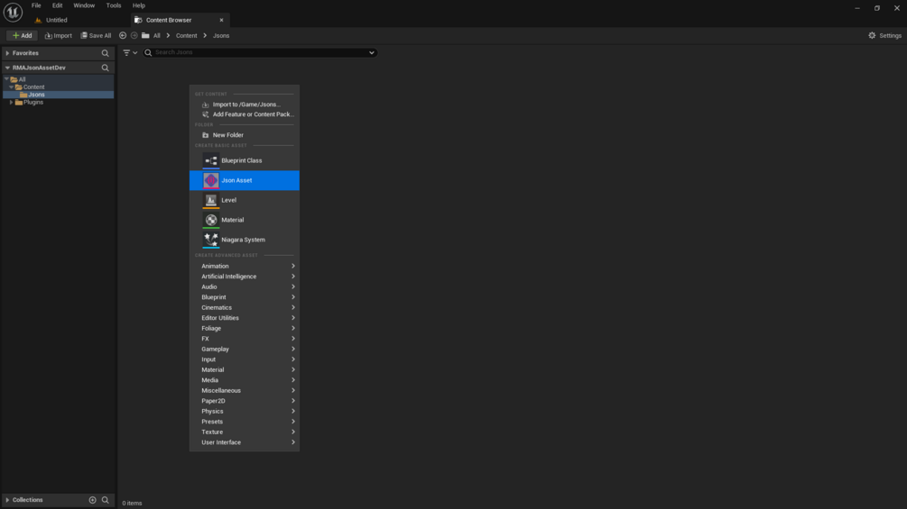Open Content Browser Settings
This screenshot has height=509, width=907.
(x=885, y=36)
